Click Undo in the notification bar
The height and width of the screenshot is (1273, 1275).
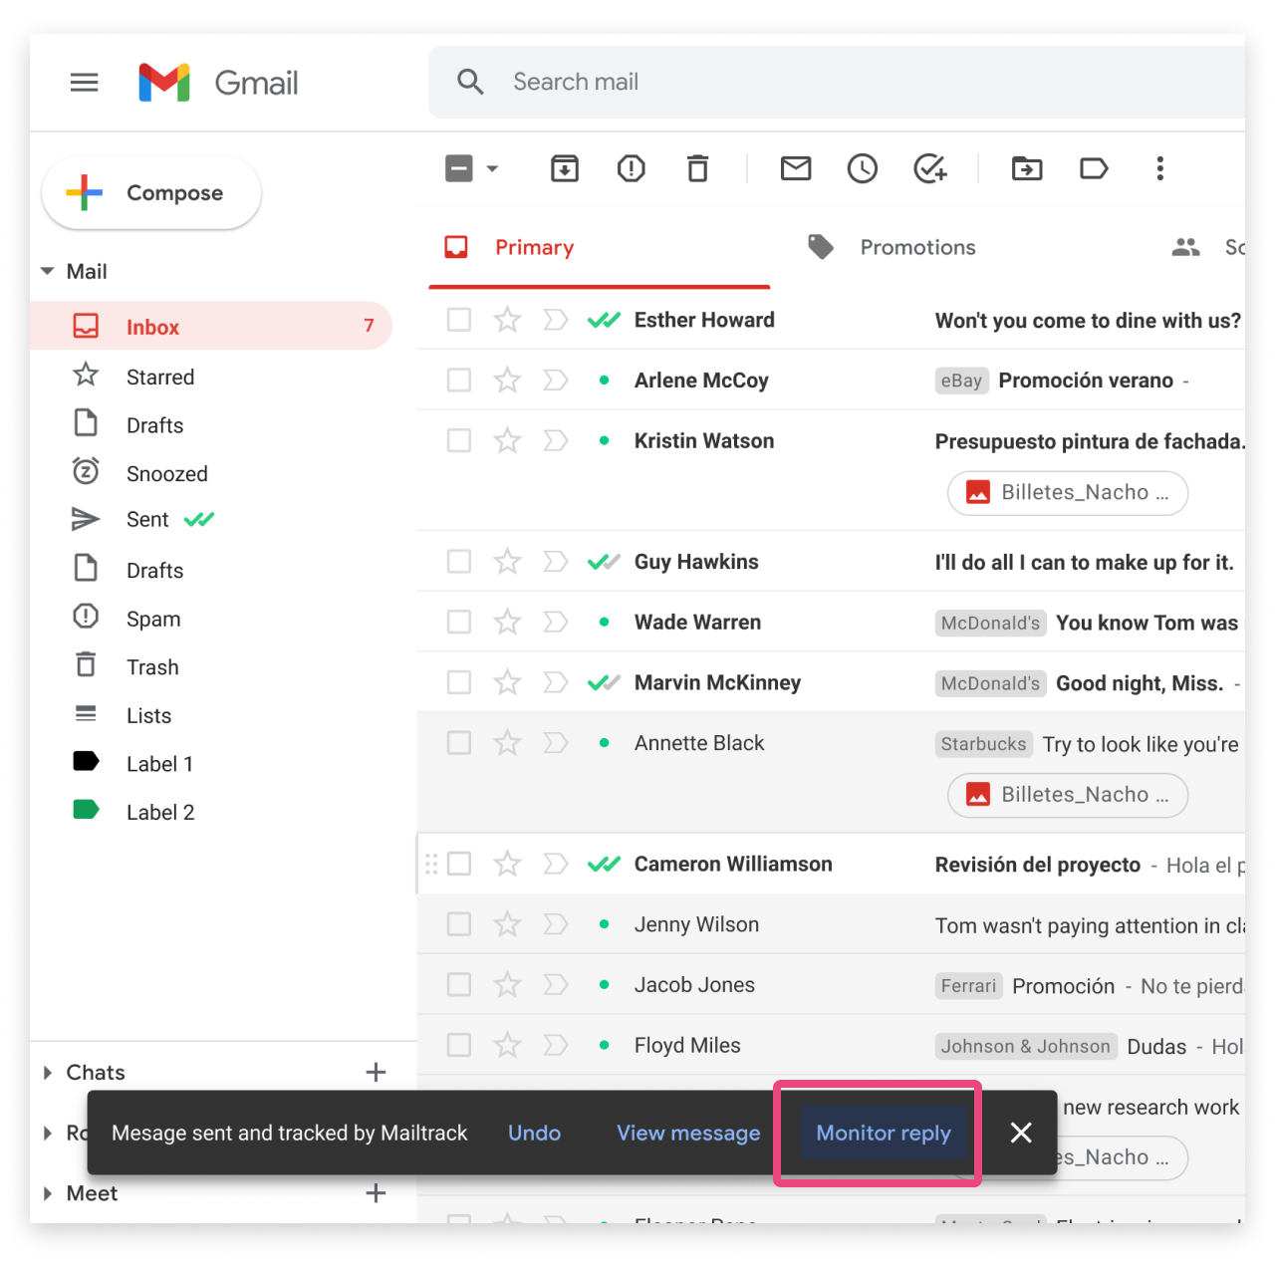point(534,1133)
